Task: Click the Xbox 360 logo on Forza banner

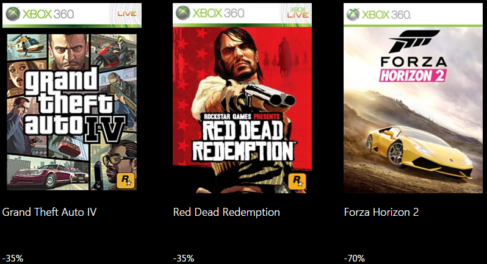Action: coord(378,15)
